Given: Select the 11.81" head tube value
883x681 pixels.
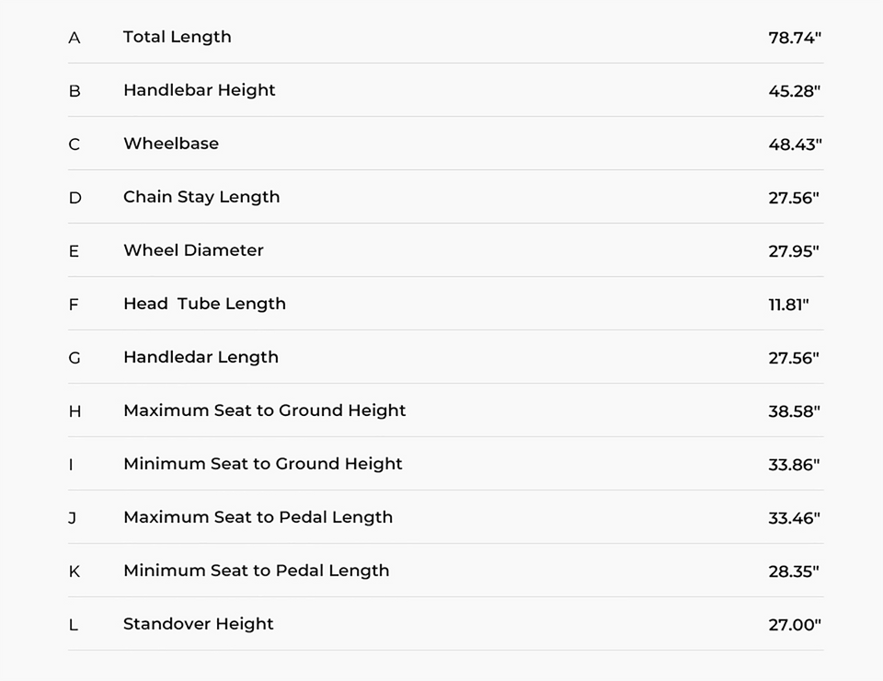Looking at the screenshot, I should pos(788,305).
